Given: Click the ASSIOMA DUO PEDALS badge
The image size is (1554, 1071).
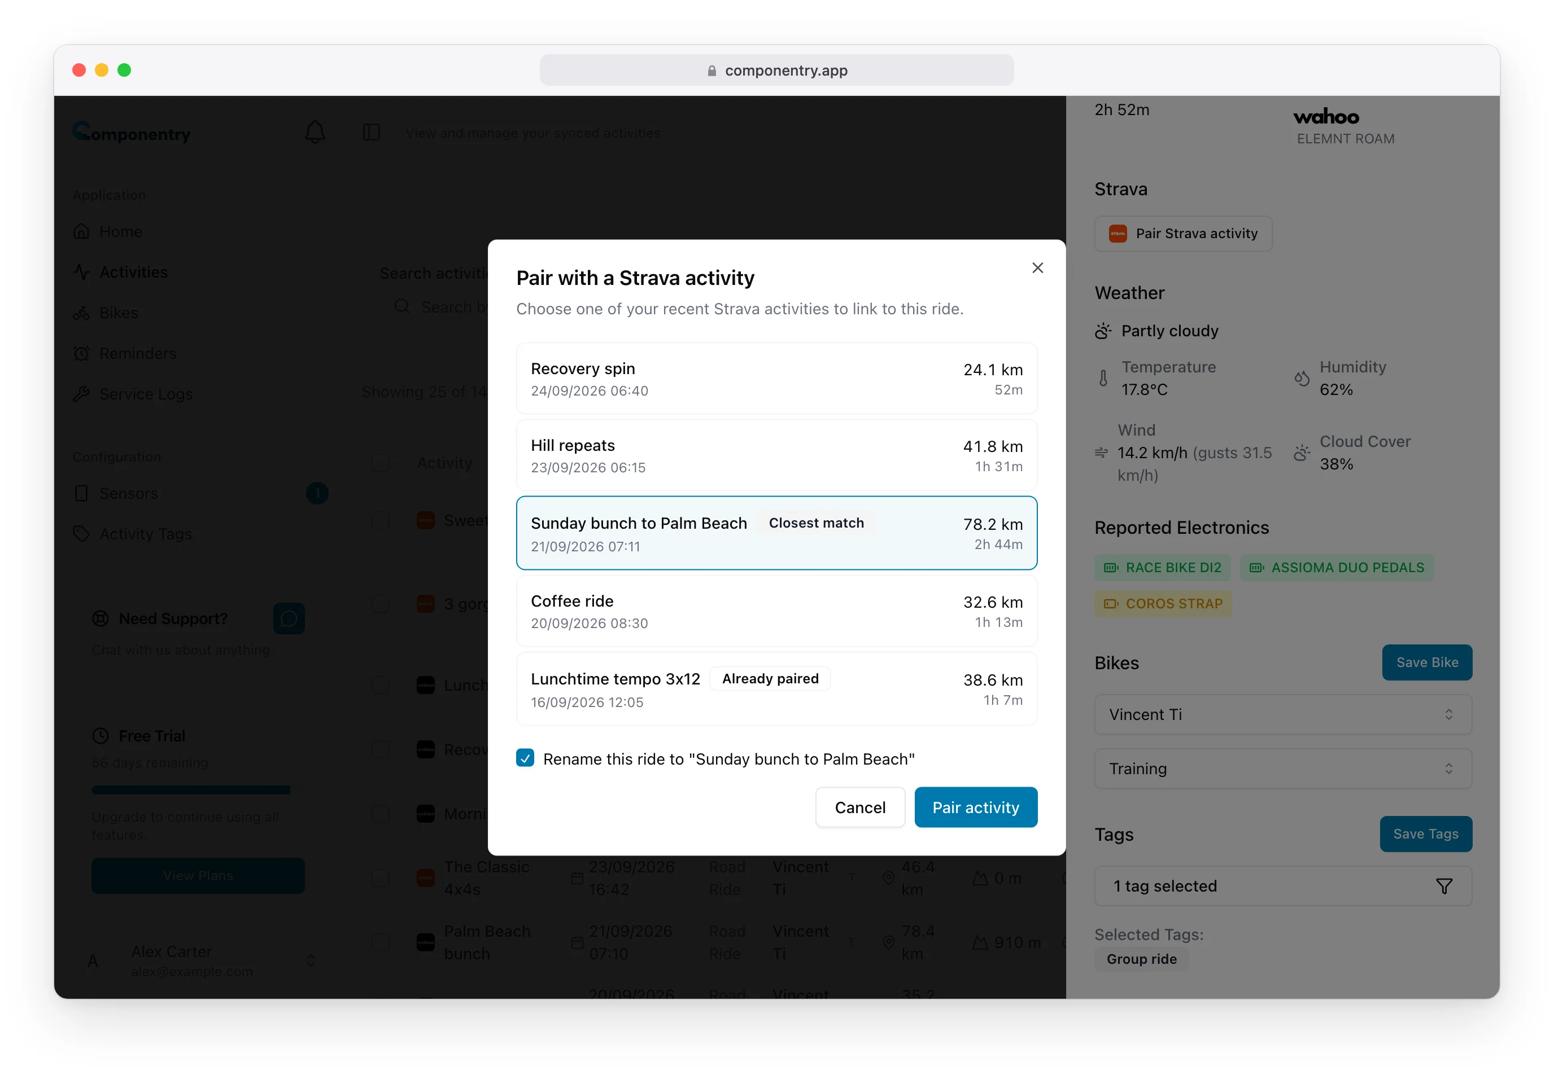Looking at the screenshot, I should click(x=1337, y=568).
